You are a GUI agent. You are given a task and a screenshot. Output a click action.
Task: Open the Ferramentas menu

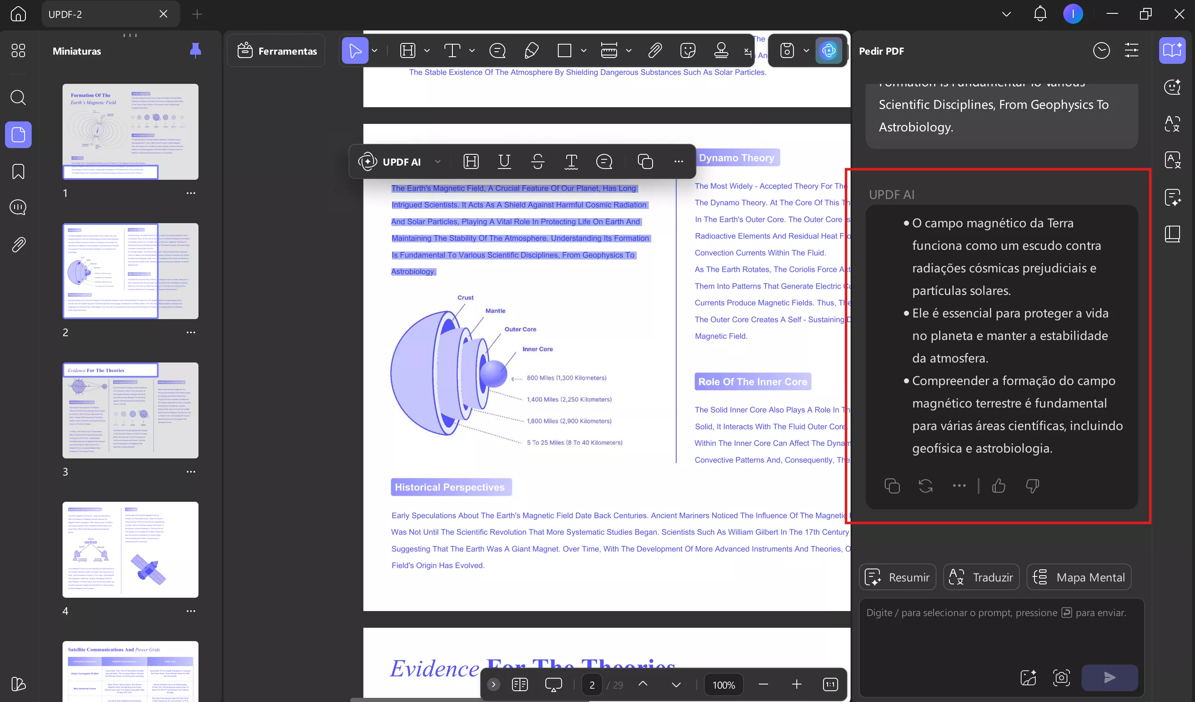click(x=277, y=51)
